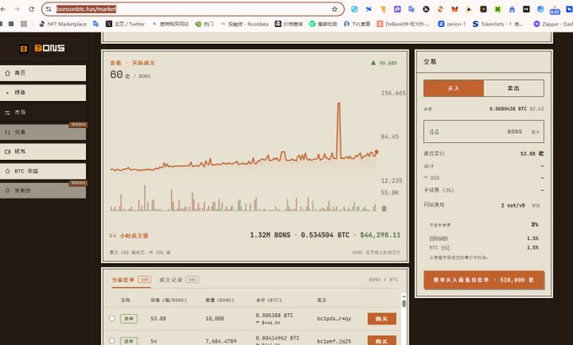Open the TVL bookmark

pyautogui.click(x=357, y=24)
